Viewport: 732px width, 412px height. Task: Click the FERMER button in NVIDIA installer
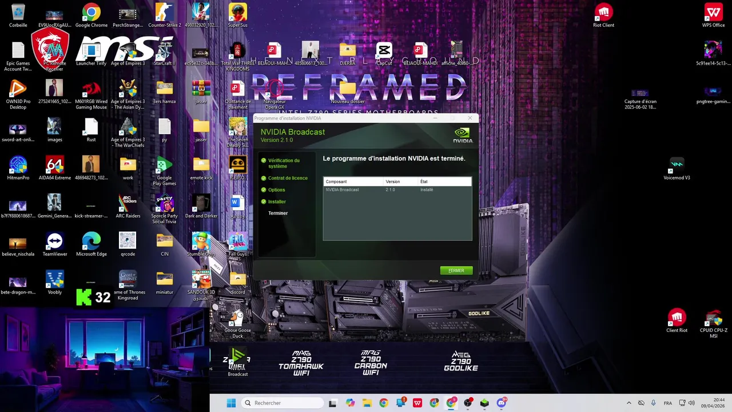[x=456, y=271]
